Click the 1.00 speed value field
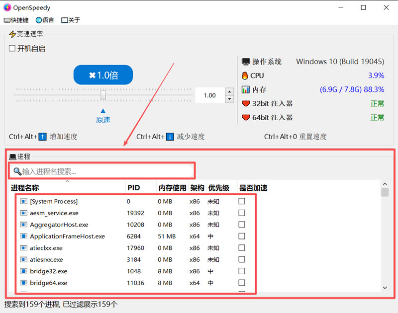 click(x=209, y=95)
